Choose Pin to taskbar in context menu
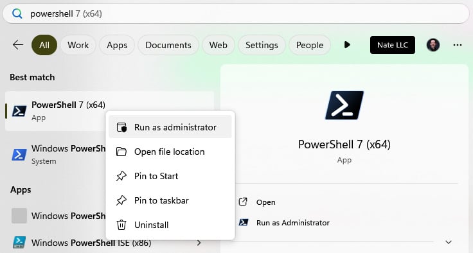The image size is (473, 253). click(170, 200)
